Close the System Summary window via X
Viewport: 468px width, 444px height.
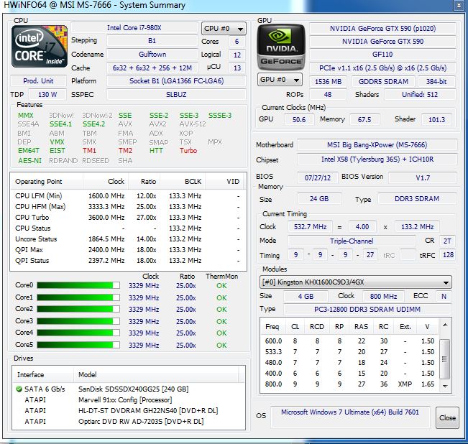(459, 5)
